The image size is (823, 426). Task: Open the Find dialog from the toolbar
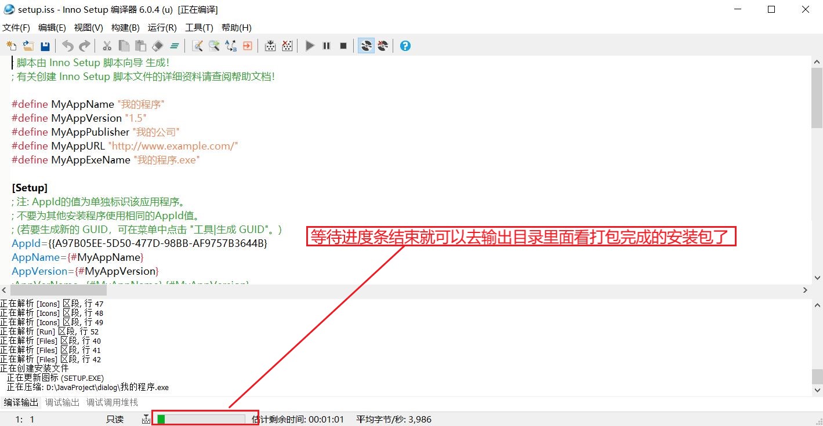[x=197, y=46]
